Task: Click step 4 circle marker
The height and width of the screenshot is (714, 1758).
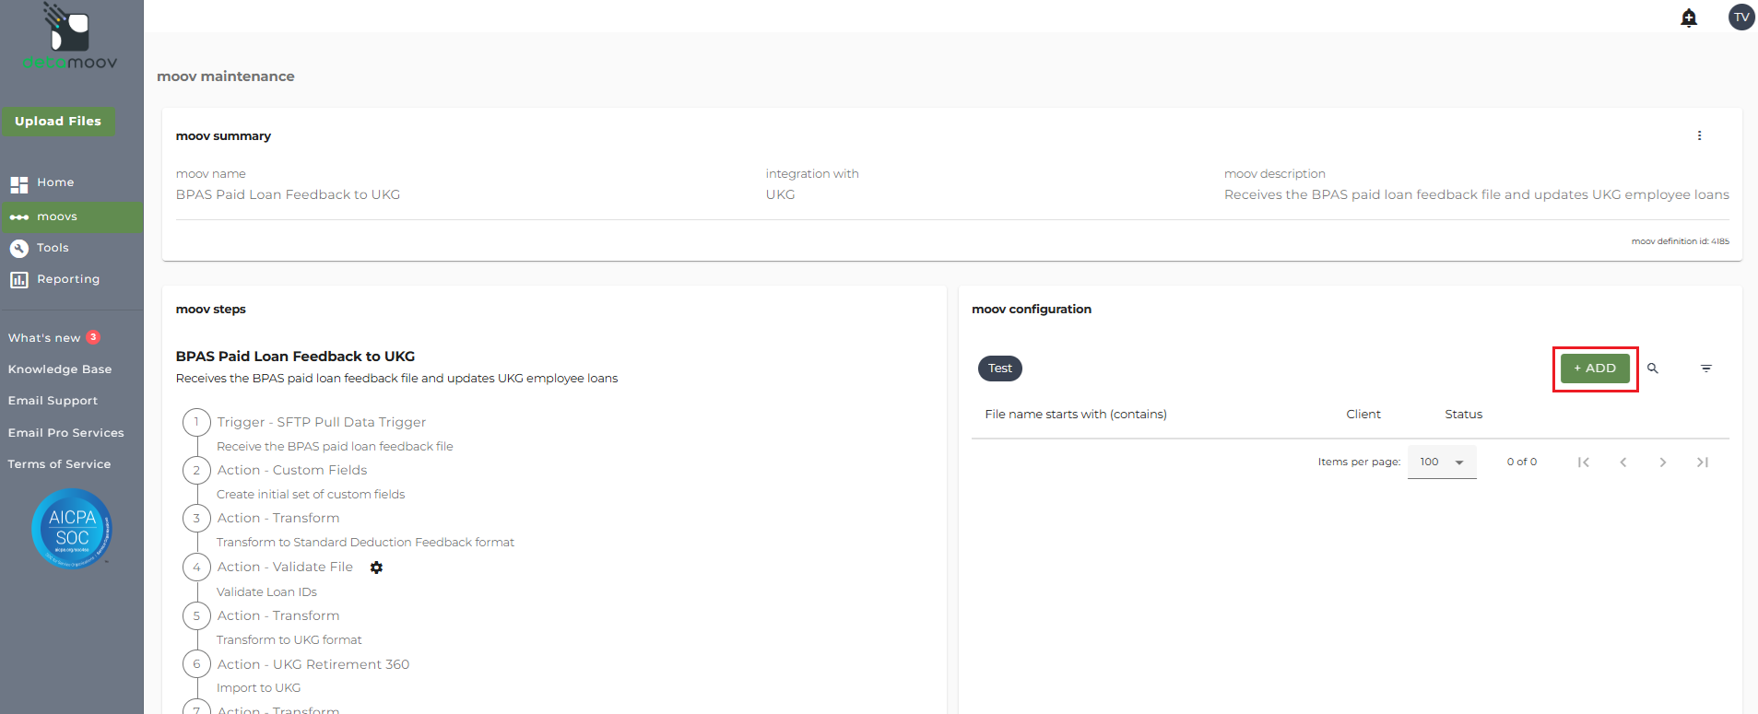Action: (196, 567)
